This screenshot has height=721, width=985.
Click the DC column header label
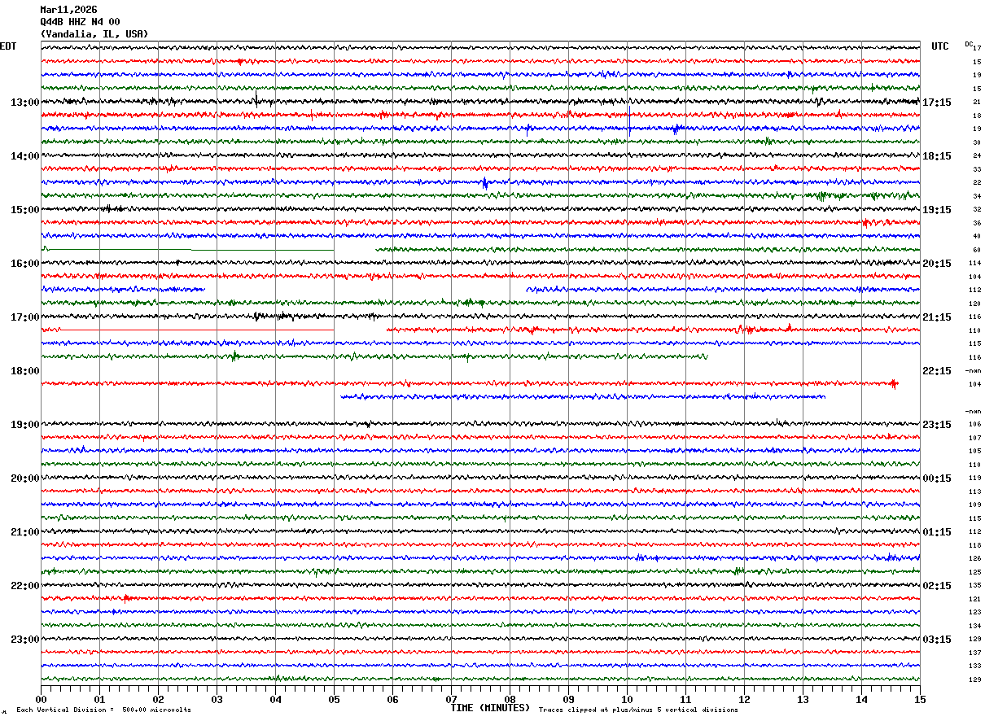pos(969,44)
